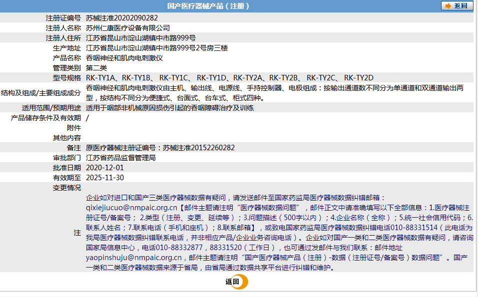The height and width of the screenshot is (297, 478).
Task: Click the 返回 button at the bottom of the page
Action: pos(237,282)
